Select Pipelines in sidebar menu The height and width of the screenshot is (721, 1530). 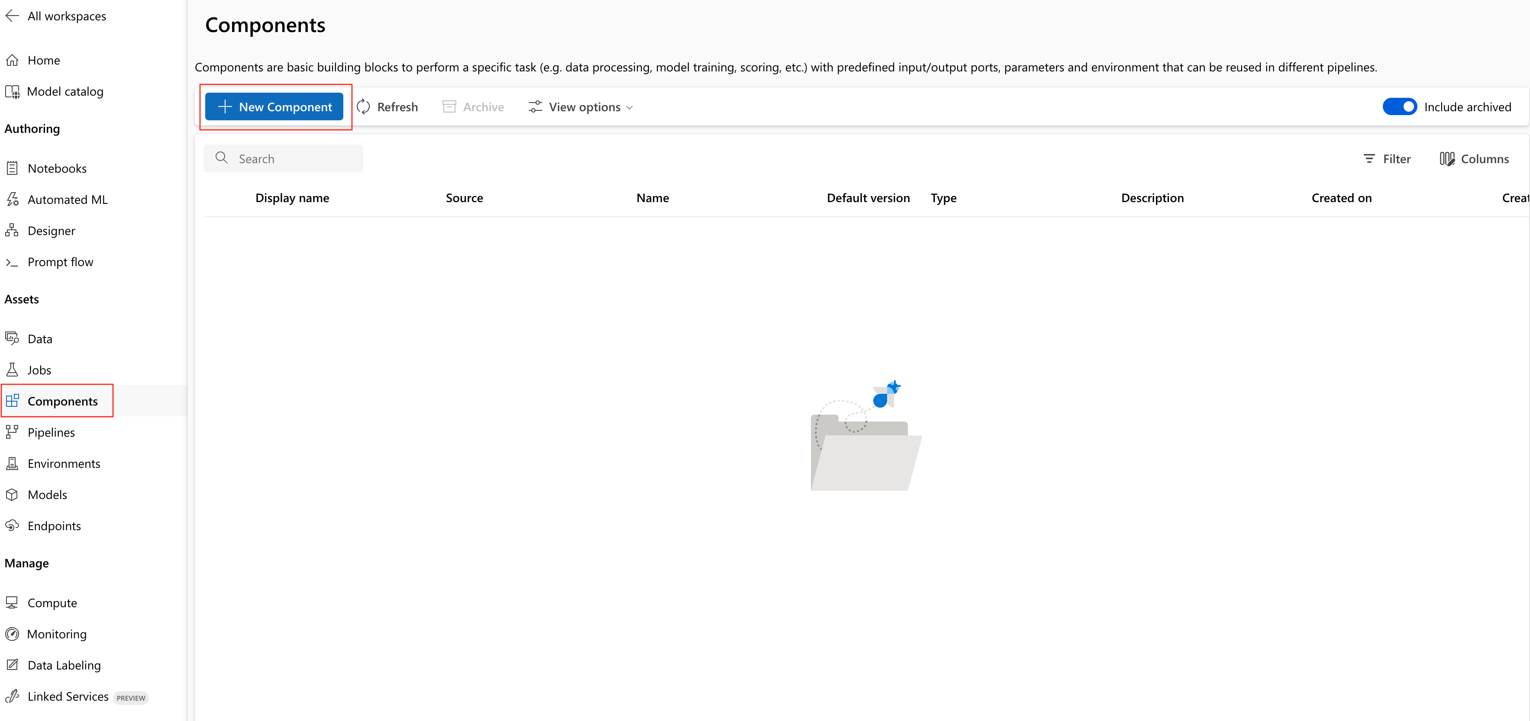coord(51,432)
